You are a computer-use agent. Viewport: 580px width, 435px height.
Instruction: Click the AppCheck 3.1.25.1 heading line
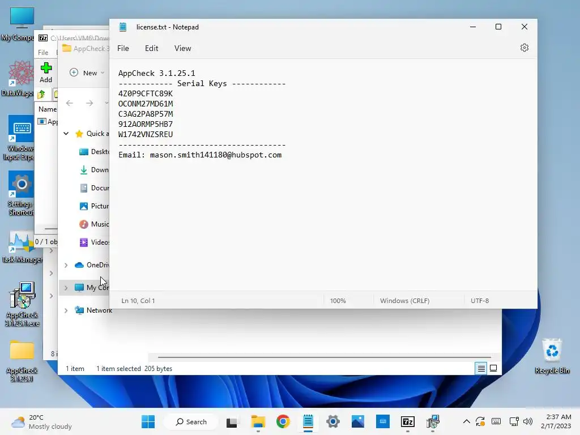(x=156, y=73)
